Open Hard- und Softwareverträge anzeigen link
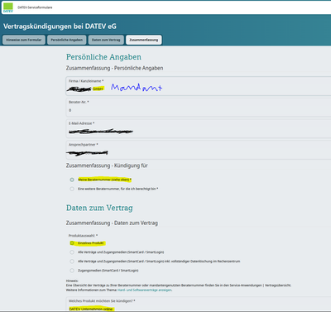Screen dimensions: 331x312 click(145, 290)
